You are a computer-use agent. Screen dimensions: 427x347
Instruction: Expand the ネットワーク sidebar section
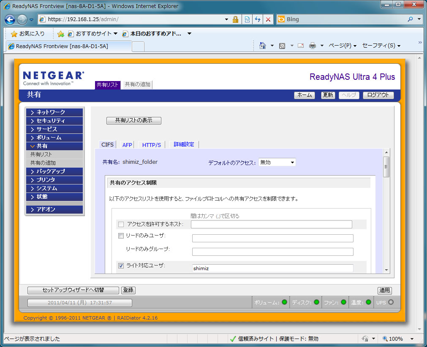click(54, 112)
